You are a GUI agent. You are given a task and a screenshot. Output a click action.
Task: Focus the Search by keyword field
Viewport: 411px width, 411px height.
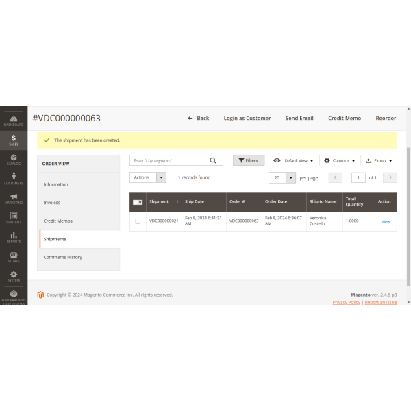tap(169, 160)
